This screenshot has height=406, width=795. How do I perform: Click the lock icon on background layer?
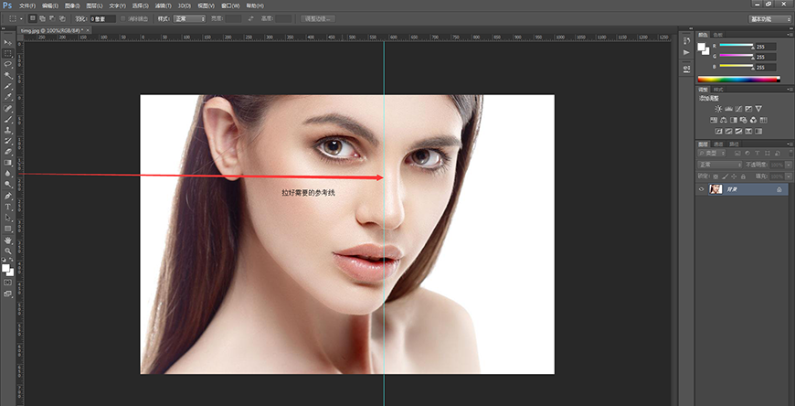coord(778,189)
